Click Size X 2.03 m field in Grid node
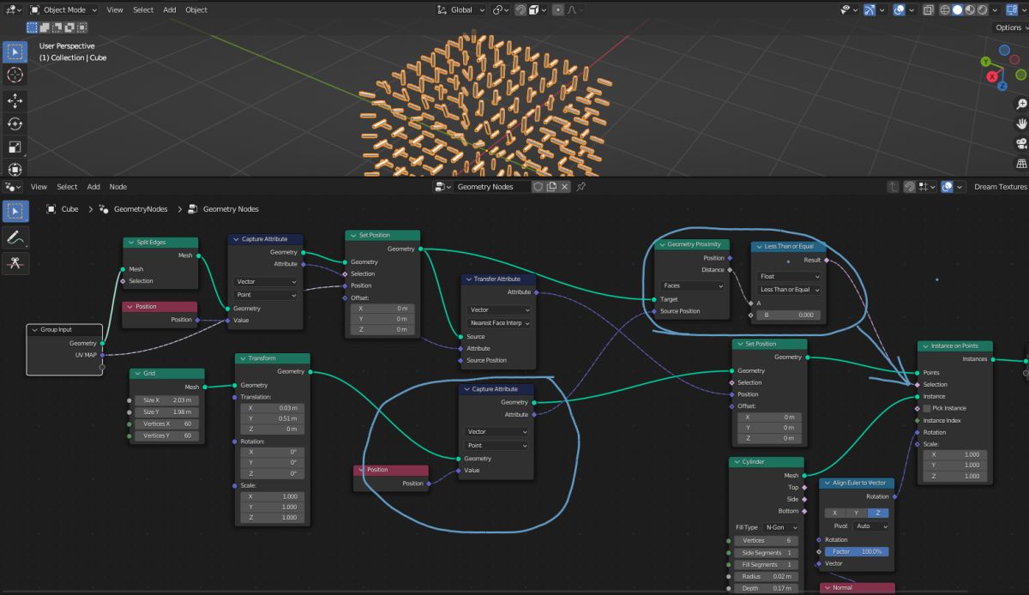The height and width of the screenshot is (595, 1029). pos(167,400)
